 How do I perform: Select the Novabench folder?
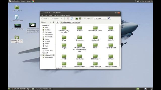[x=79, y=57]
